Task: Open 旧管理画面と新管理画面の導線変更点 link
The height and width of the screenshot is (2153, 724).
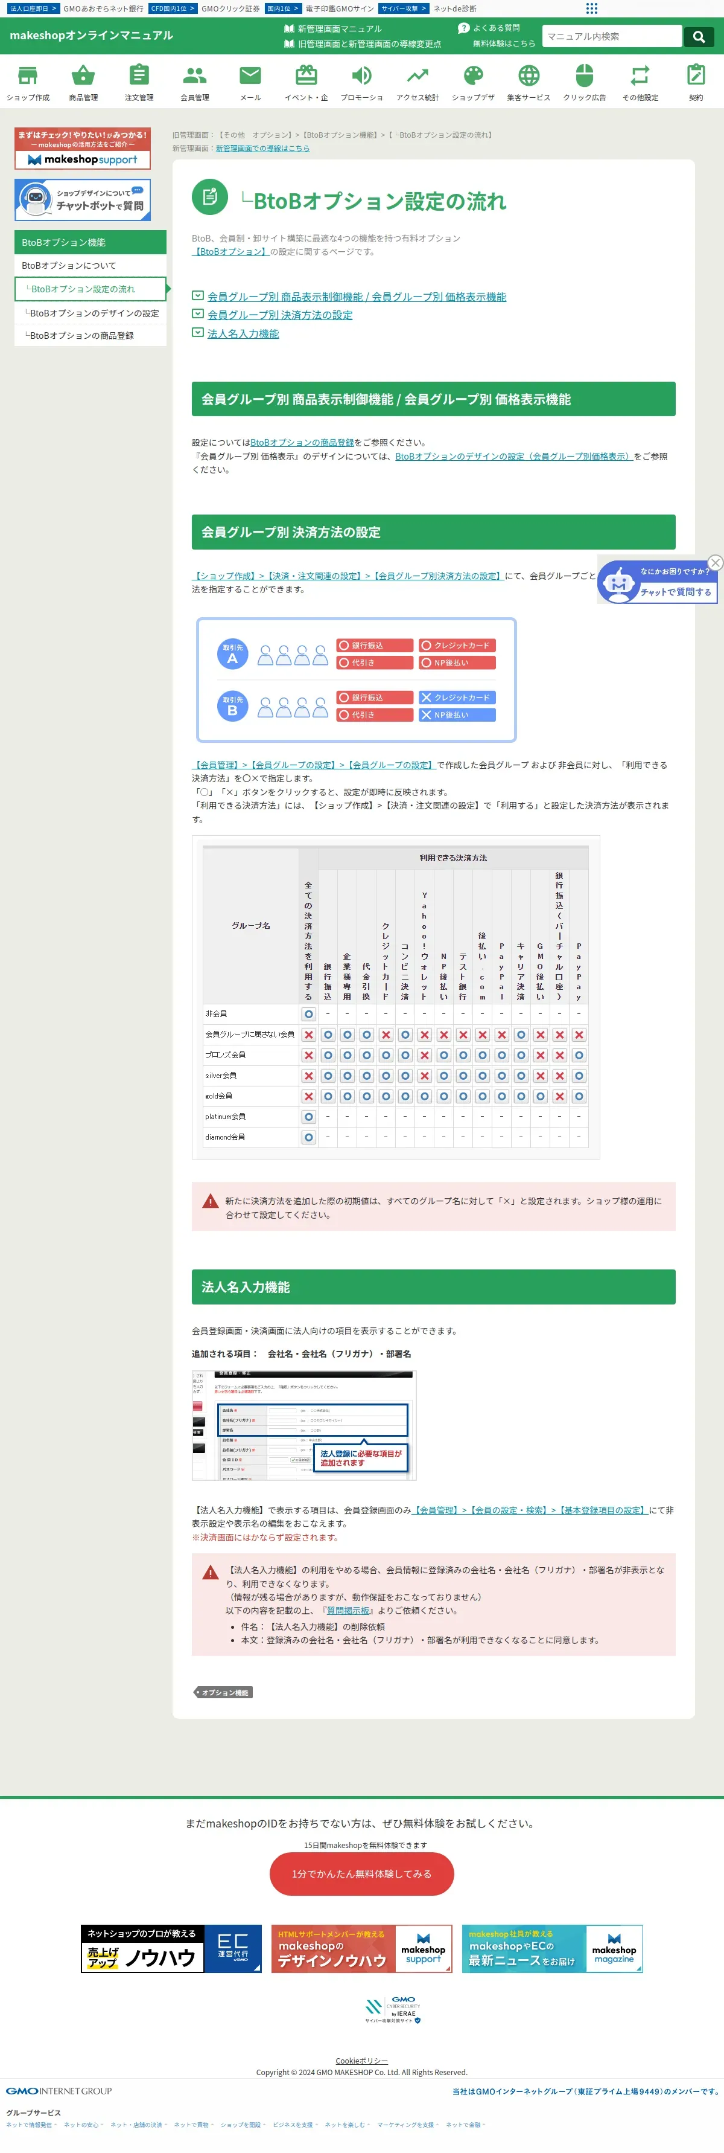Action: (x=369, y=43)
